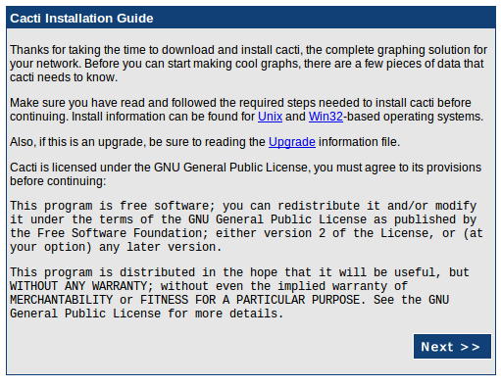Open the Unix install information link
This screenshot has width=501, height=387.
point(270,117)
